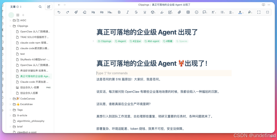Apply H2 heading format

point(93,12)
